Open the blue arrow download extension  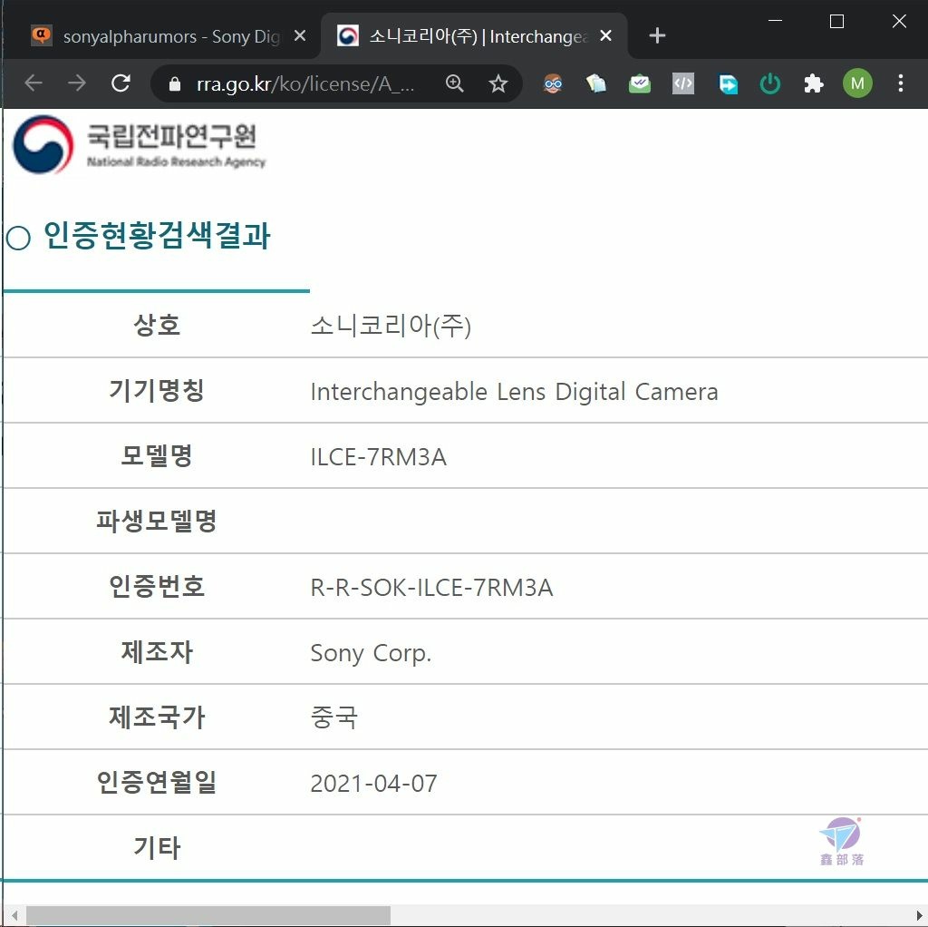coord(728,83)
